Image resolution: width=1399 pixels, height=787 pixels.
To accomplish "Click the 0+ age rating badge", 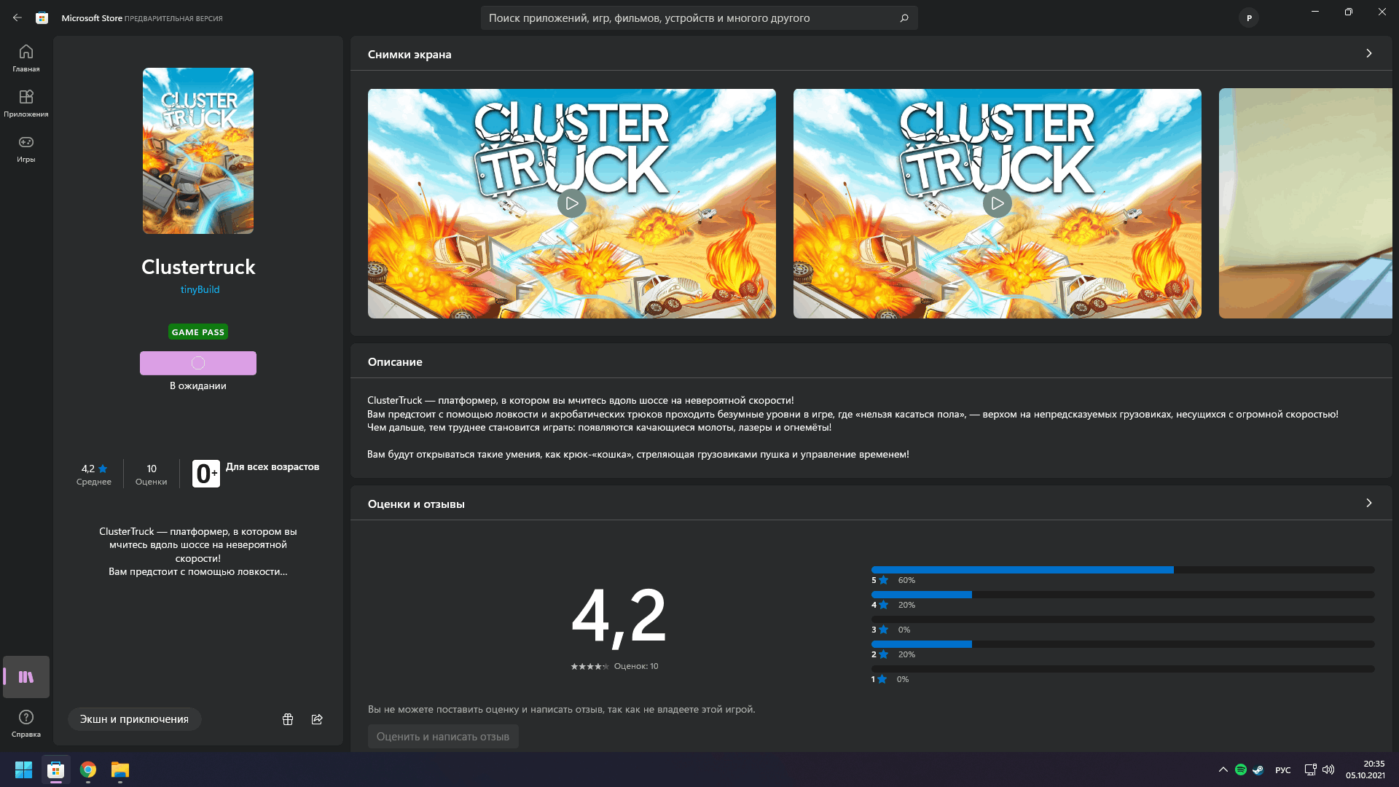I will [206, 474].
